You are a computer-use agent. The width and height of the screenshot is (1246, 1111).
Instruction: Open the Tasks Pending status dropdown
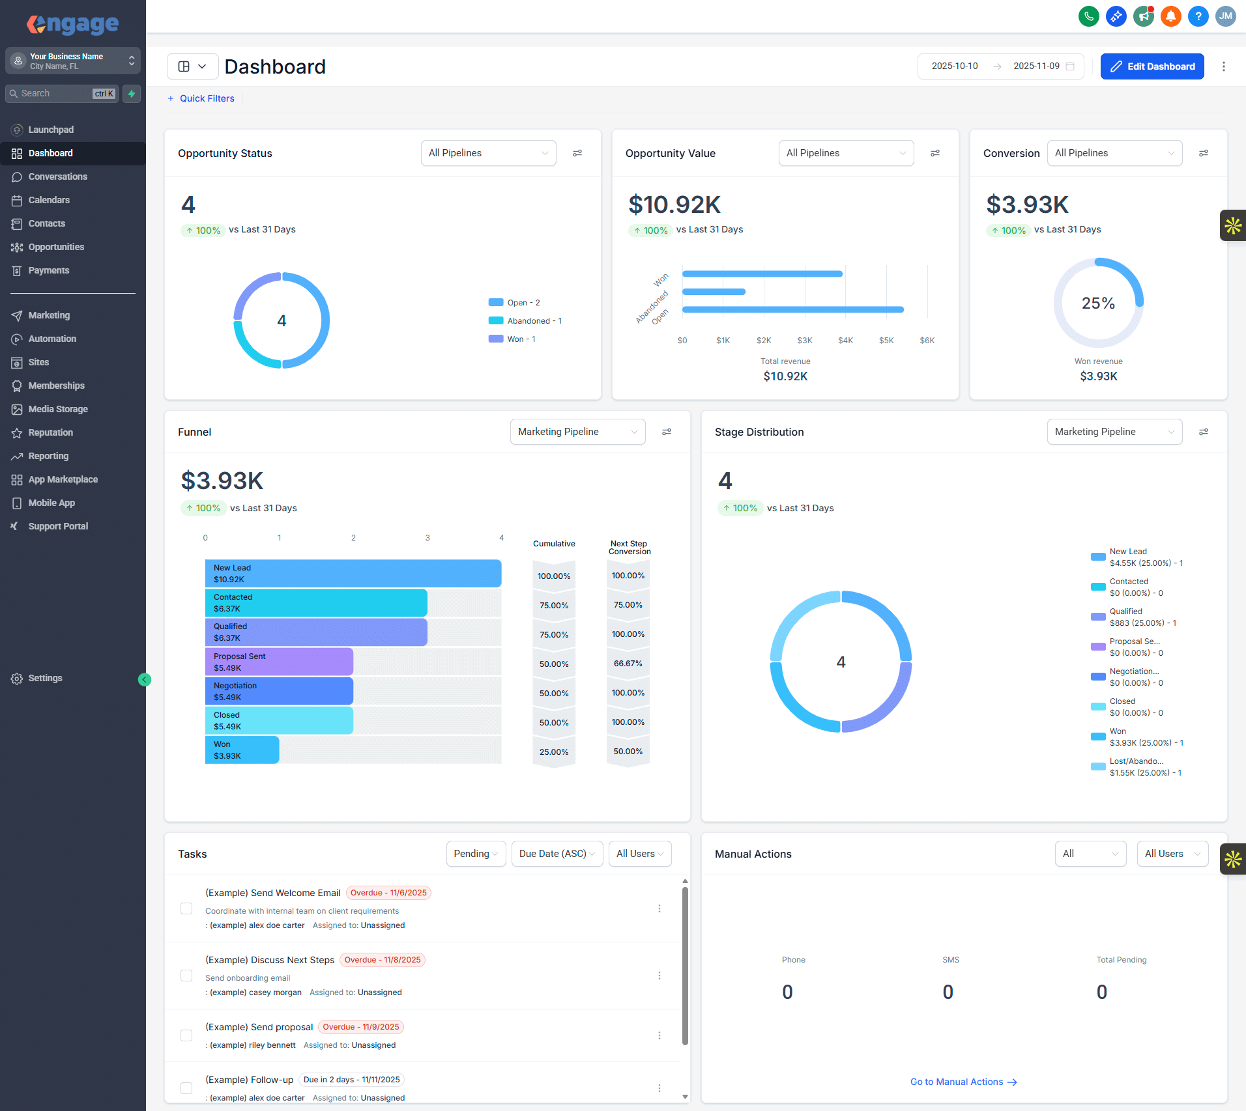click(476, 854)
